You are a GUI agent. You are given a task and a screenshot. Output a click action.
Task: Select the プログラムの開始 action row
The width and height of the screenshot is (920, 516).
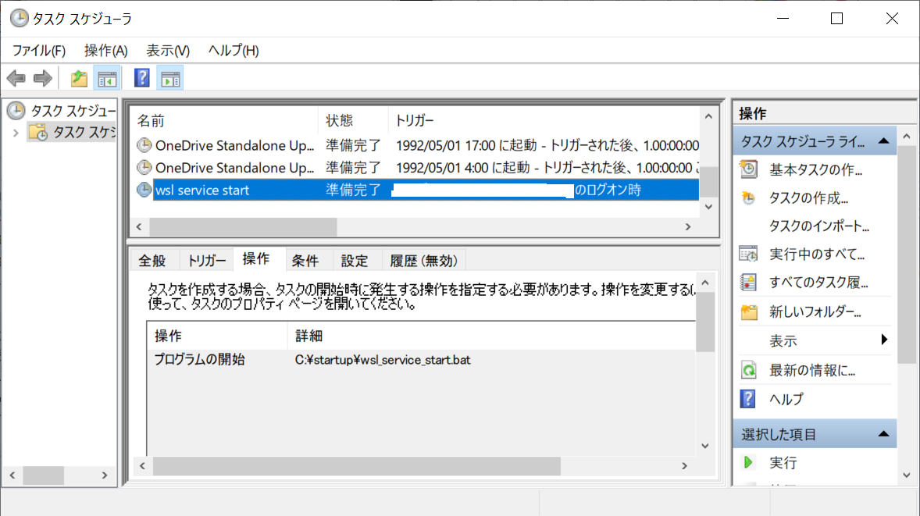421,359
